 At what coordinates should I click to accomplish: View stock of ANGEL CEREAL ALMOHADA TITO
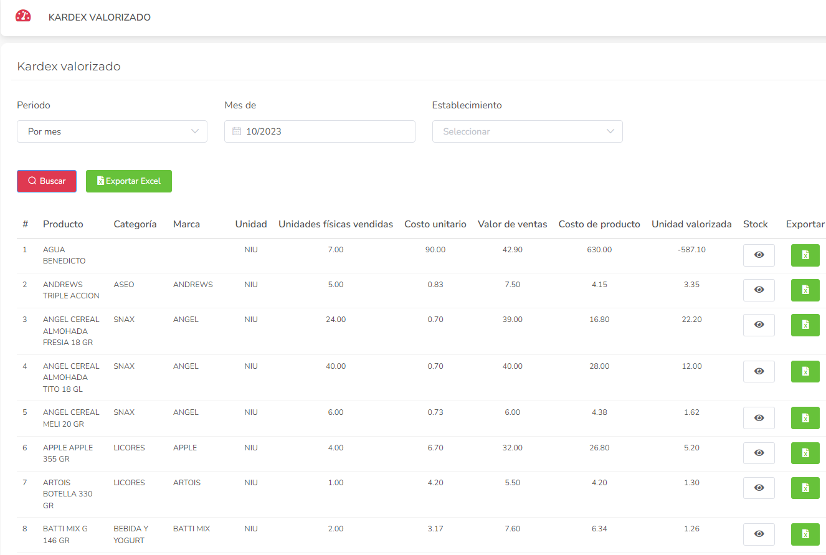pyautogui.click(x=759, y=372)
